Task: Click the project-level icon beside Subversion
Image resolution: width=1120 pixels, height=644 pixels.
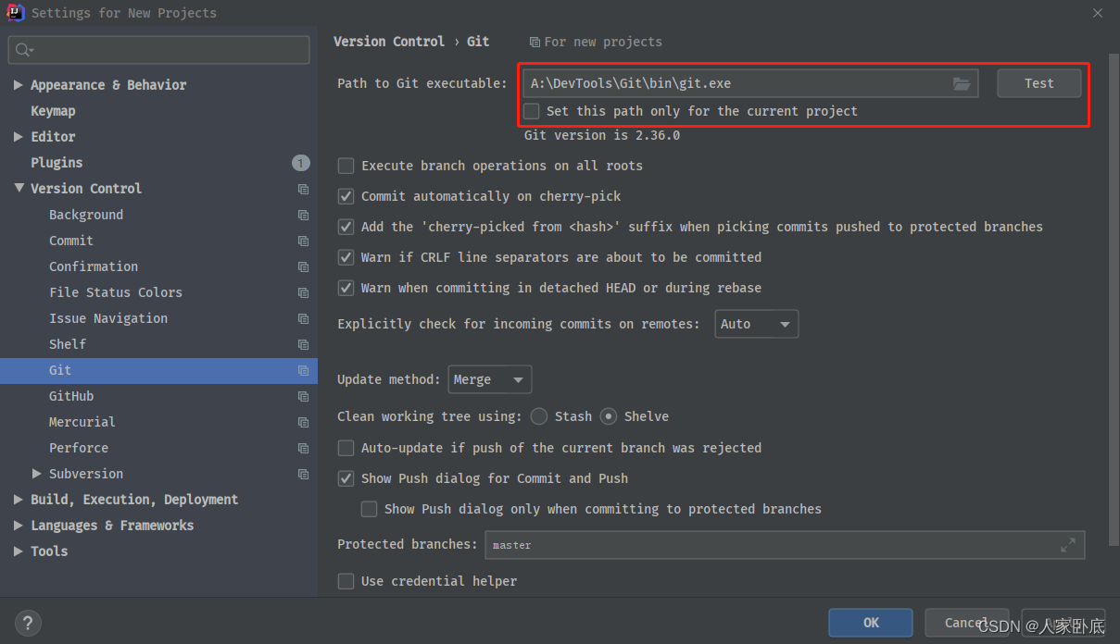Action: (x=303, y=474)
